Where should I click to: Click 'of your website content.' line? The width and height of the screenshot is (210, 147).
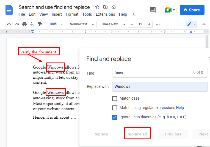coord(54,109)
